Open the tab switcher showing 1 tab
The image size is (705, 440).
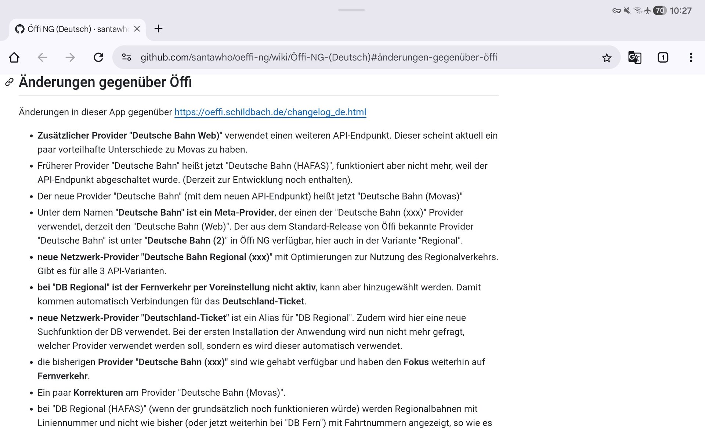click(663, 58)
